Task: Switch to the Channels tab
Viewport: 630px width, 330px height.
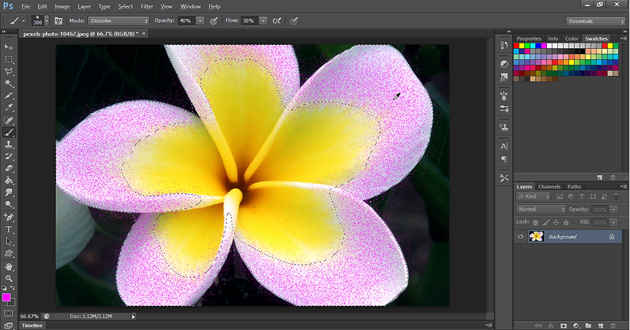Action: tap(550, 187)
